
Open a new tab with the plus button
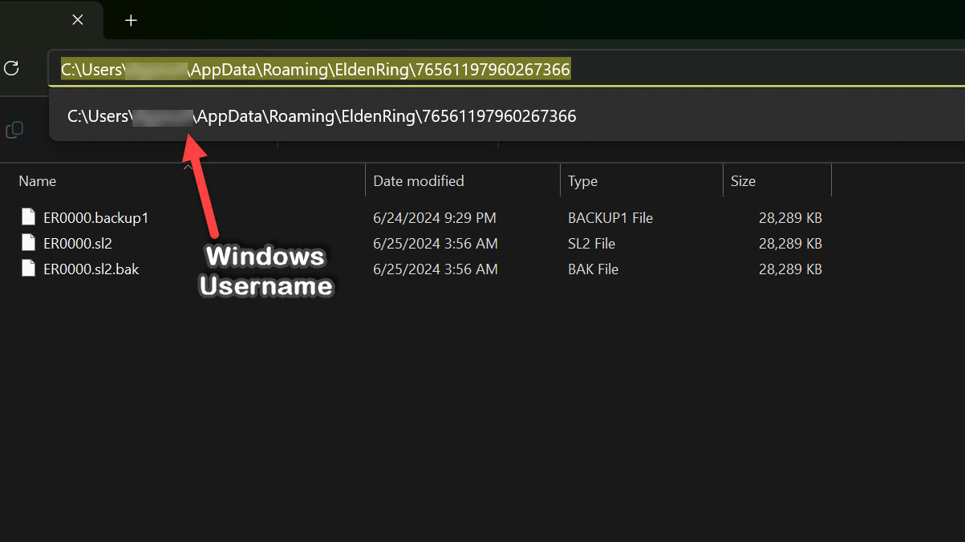coord(132,20)
